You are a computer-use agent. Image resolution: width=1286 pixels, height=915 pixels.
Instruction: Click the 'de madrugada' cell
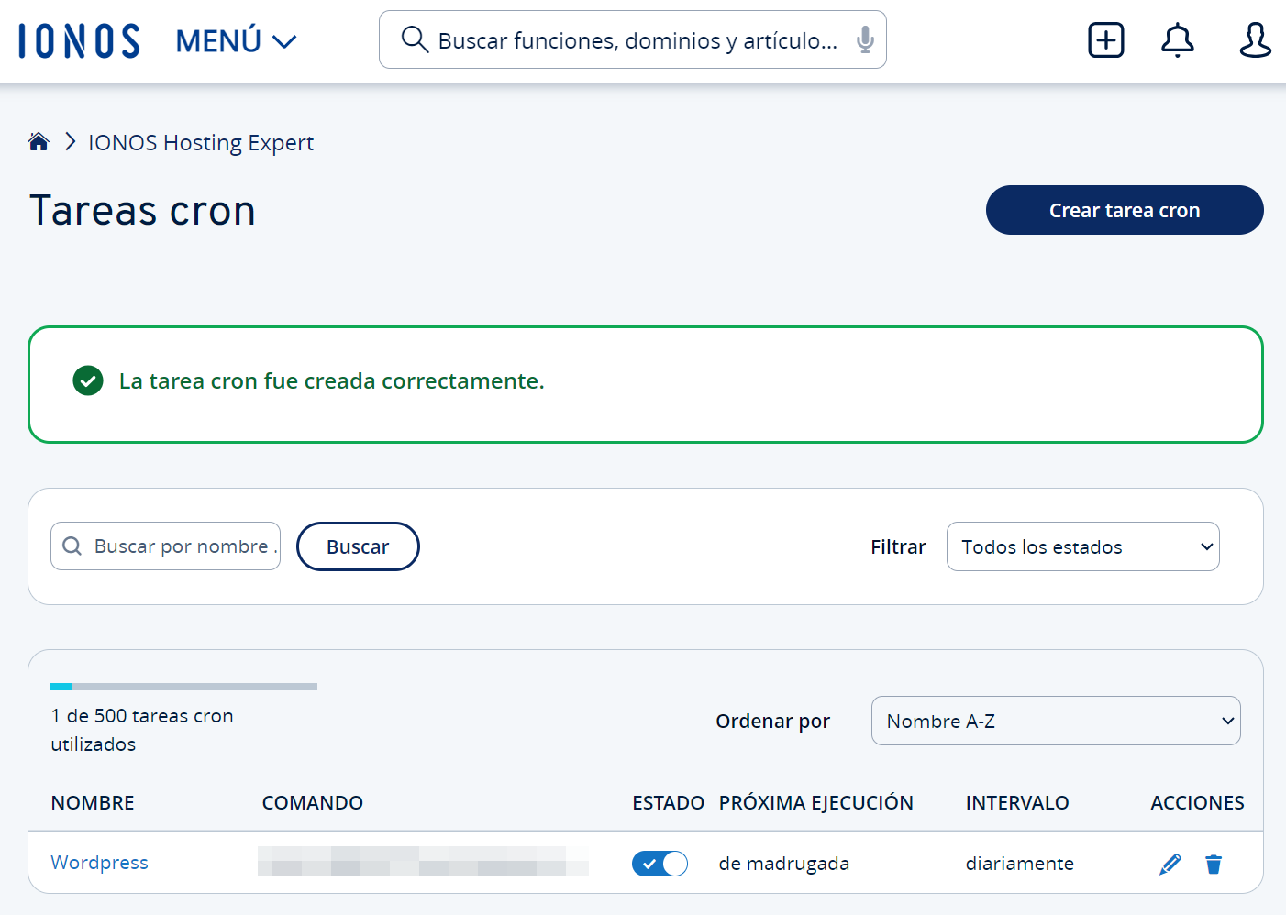click(784, 864)
